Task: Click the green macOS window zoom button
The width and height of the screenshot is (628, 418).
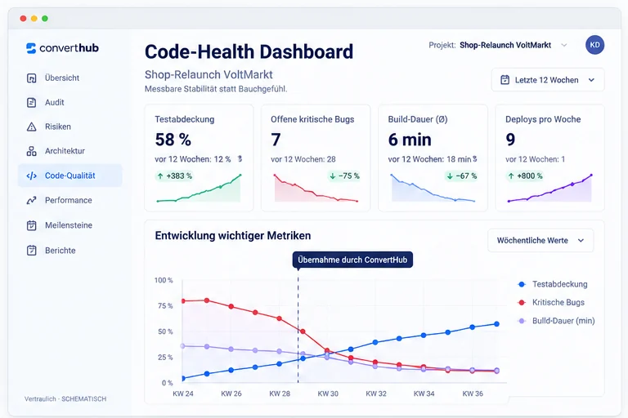Action: (x=45, y=19)
